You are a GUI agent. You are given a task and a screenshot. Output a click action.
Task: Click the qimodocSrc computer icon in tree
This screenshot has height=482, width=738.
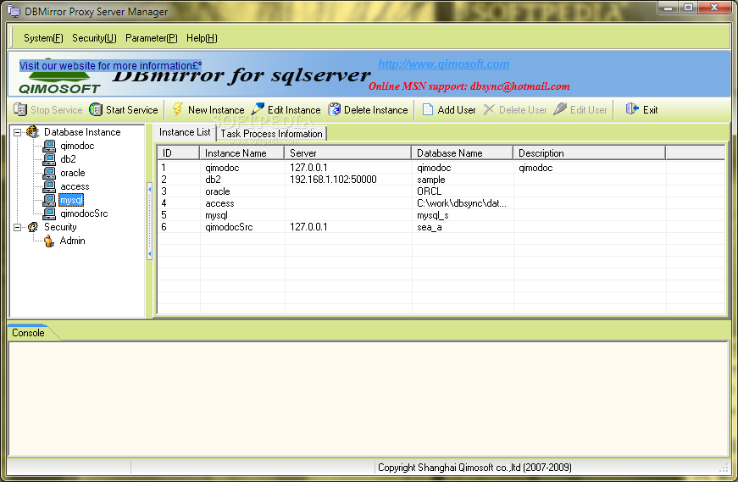49,213
